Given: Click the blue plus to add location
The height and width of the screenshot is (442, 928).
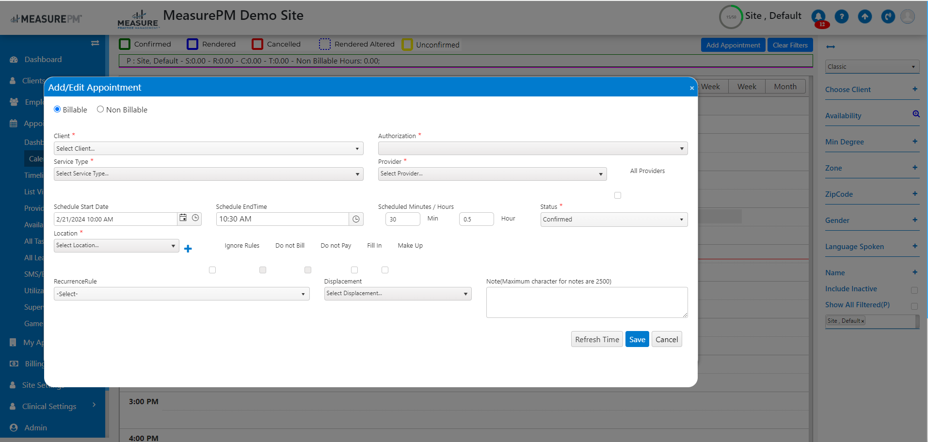Looking at the screenshot, I should (x=188, y=249).
